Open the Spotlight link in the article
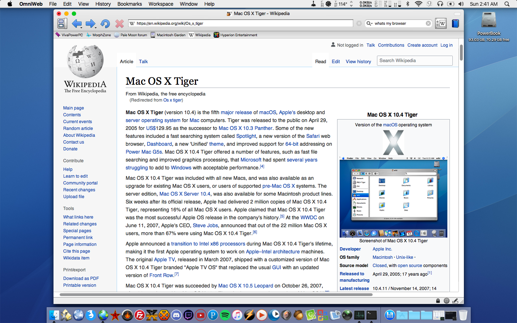 246,136
